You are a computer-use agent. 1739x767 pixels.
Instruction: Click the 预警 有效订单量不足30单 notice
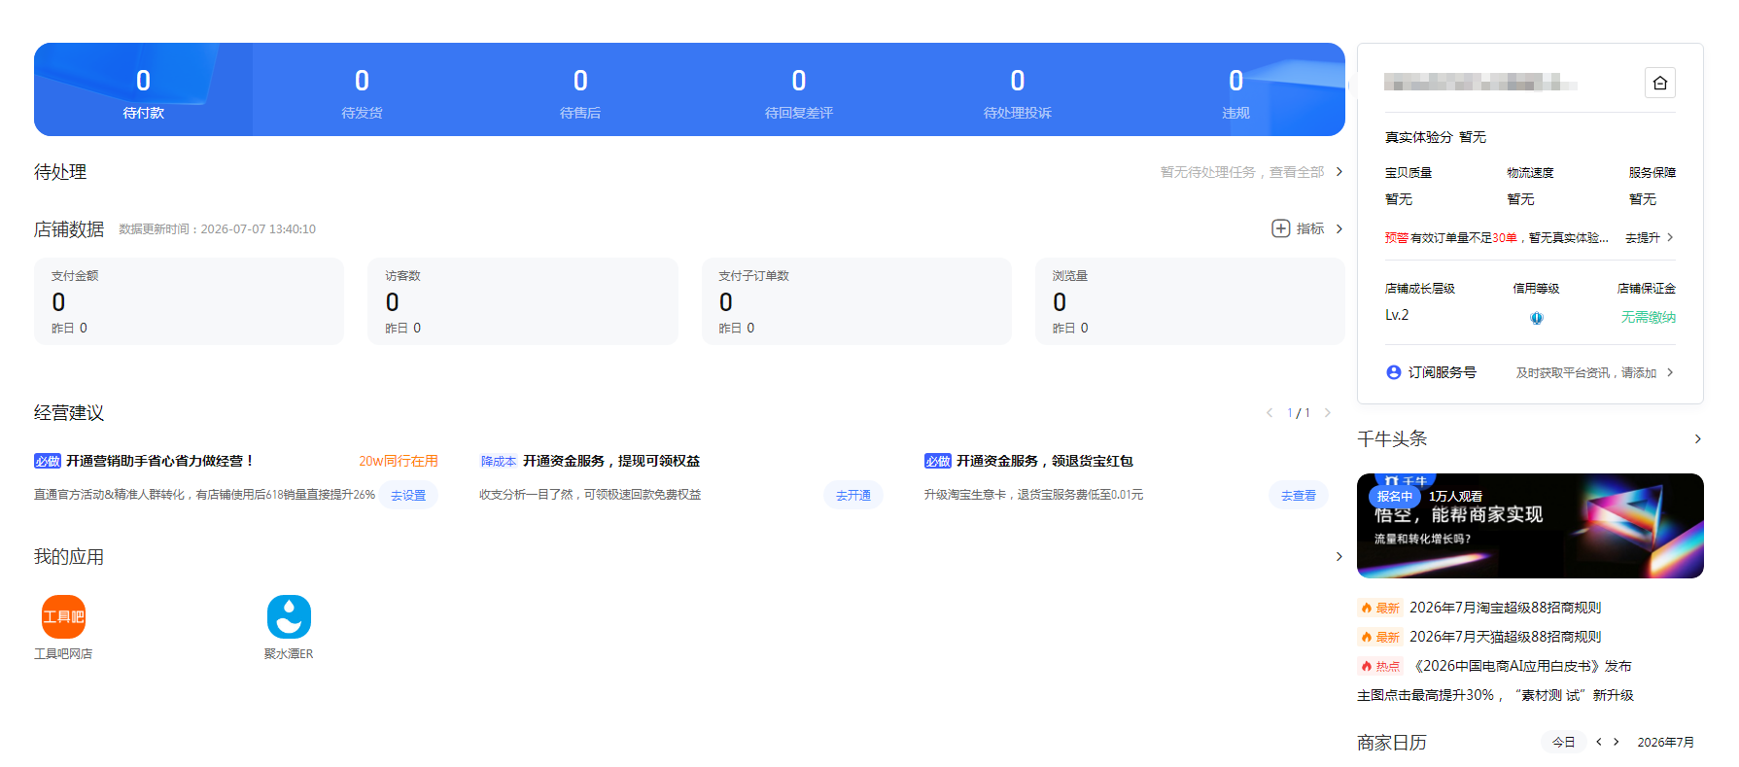click(x=1496, y=237)
